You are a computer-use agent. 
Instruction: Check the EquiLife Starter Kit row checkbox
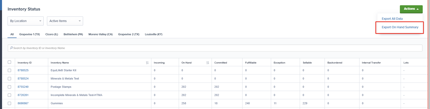click(10, 70)
